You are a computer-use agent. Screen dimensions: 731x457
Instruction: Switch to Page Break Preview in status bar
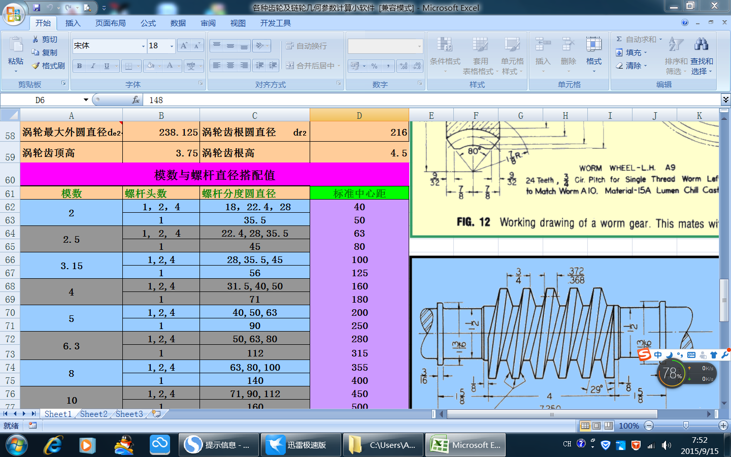608,426
